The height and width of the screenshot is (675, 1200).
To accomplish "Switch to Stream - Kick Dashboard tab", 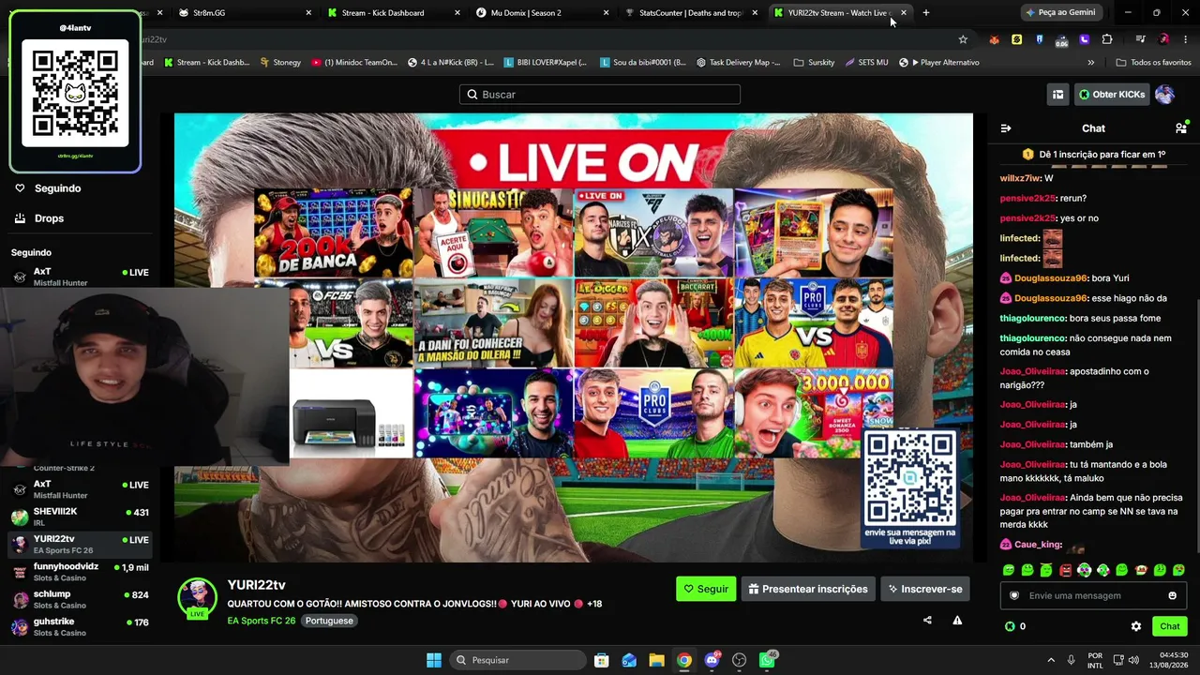I will coord(394,12).
